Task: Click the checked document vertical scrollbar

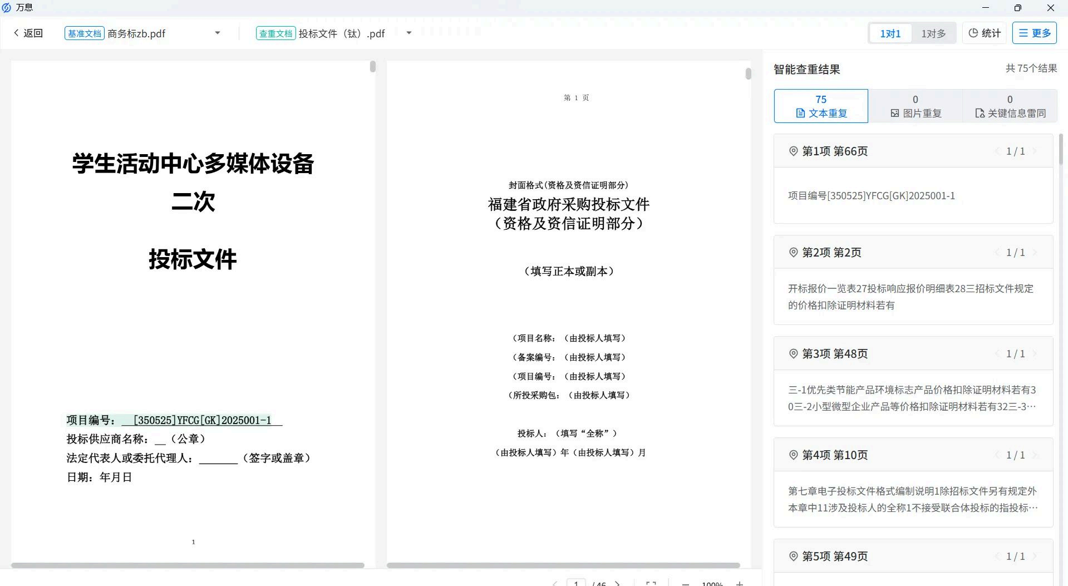Action: point(749,73)
